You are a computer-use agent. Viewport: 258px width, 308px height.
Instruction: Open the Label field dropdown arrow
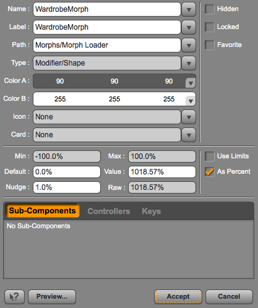pyautogui.click(x=189, y=27)
